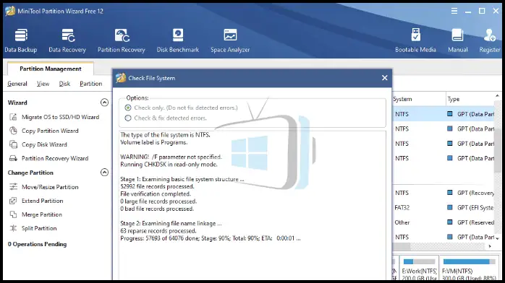The image size is (505, 283).
Task: Collapse the Wizard section
Action: coord(104,103)
